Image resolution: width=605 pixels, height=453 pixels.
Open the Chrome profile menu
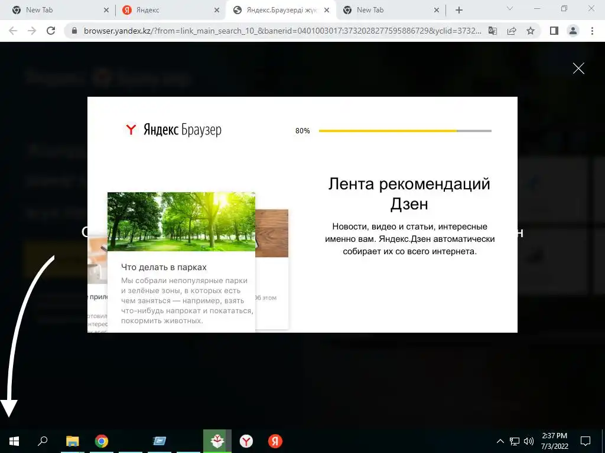(x=573, y=31)
